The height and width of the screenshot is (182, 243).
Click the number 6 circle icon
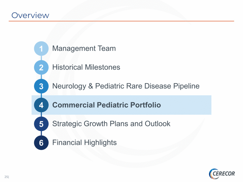pyautogui.click(x=41, y=143)
